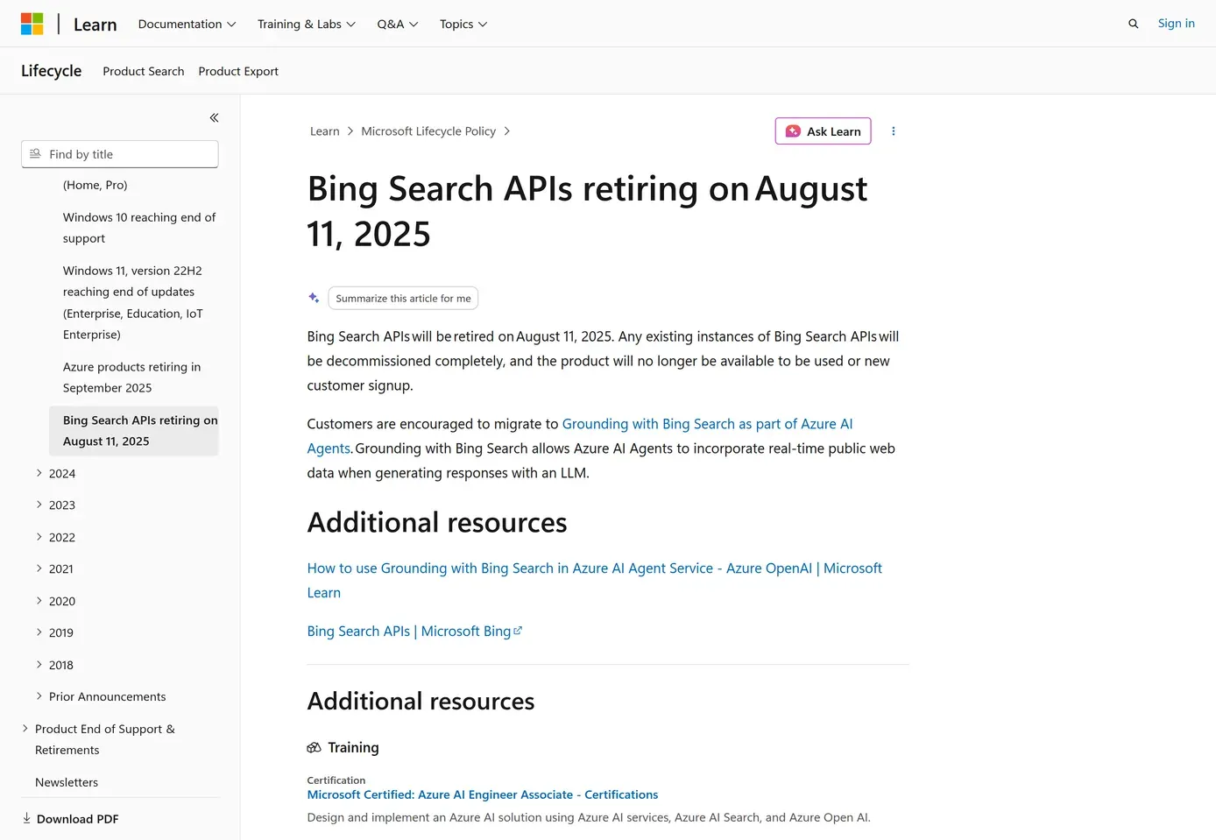Open Azure AI Engineer Associate certification link
Viewport: 1216px width, 840px height.
coord(482,794)
